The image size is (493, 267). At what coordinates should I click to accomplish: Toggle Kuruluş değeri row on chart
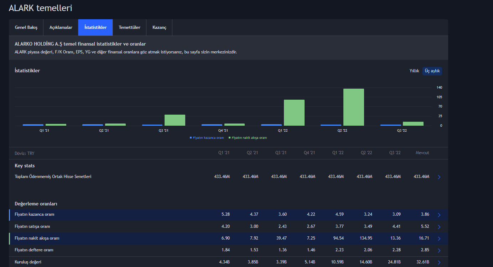pos(228,262)
